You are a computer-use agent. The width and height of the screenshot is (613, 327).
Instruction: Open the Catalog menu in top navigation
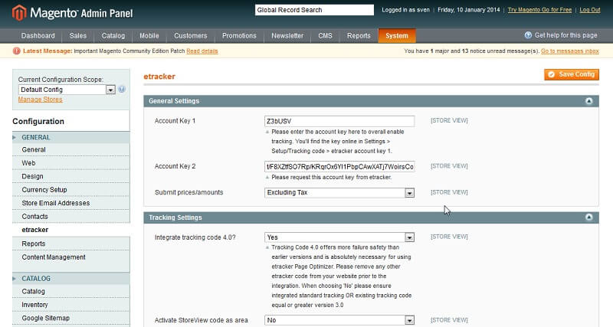113,35
